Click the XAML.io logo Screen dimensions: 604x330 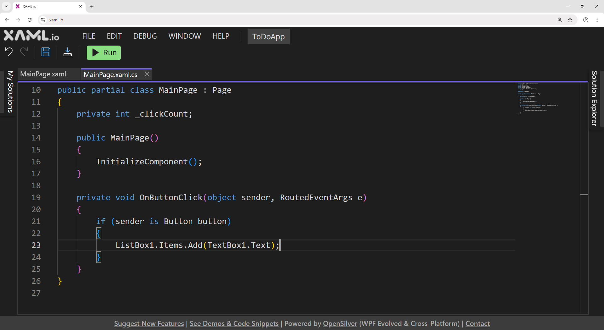[x=31, y=36]
